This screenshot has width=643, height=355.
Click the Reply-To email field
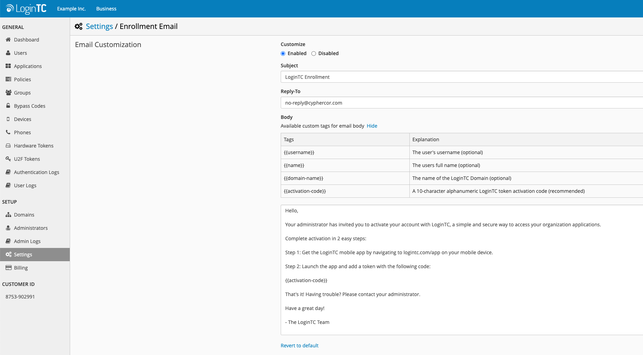tap(462, 103)
